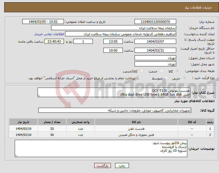The image size is (219, 173).
Task: Select the متوسط purchase type radio
Action: click(166, 78)
